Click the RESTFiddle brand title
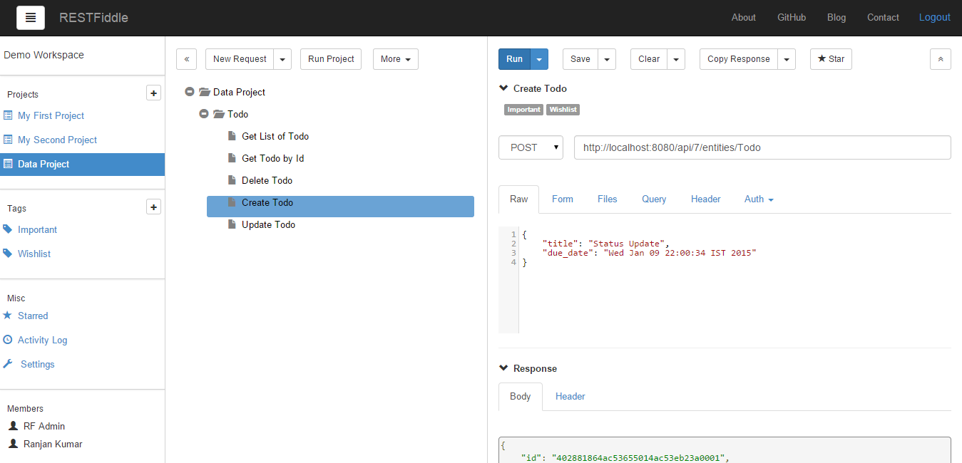The image size is (962, 463). pyautogui.click(x=93, y=18)
